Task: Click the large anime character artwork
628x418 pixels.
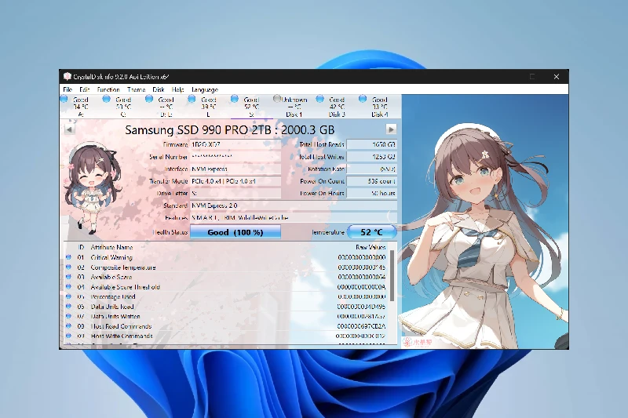Action: point(485,221)
